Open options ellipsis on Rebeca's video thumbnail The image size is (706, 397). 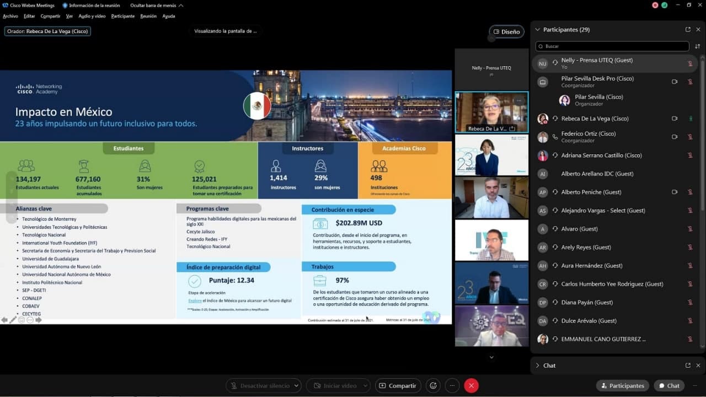coord(519,100)
